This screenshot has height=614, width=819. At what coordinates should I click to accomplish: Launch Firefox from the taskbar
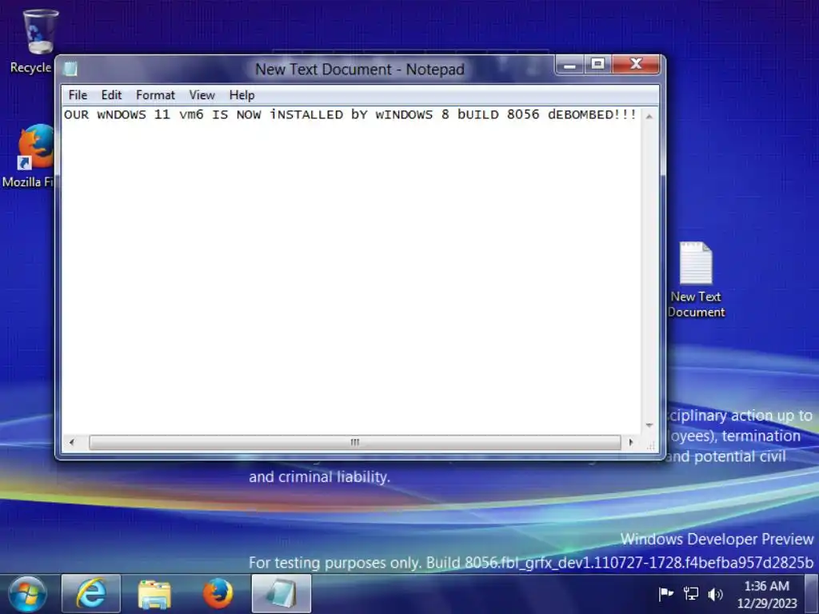218,594
